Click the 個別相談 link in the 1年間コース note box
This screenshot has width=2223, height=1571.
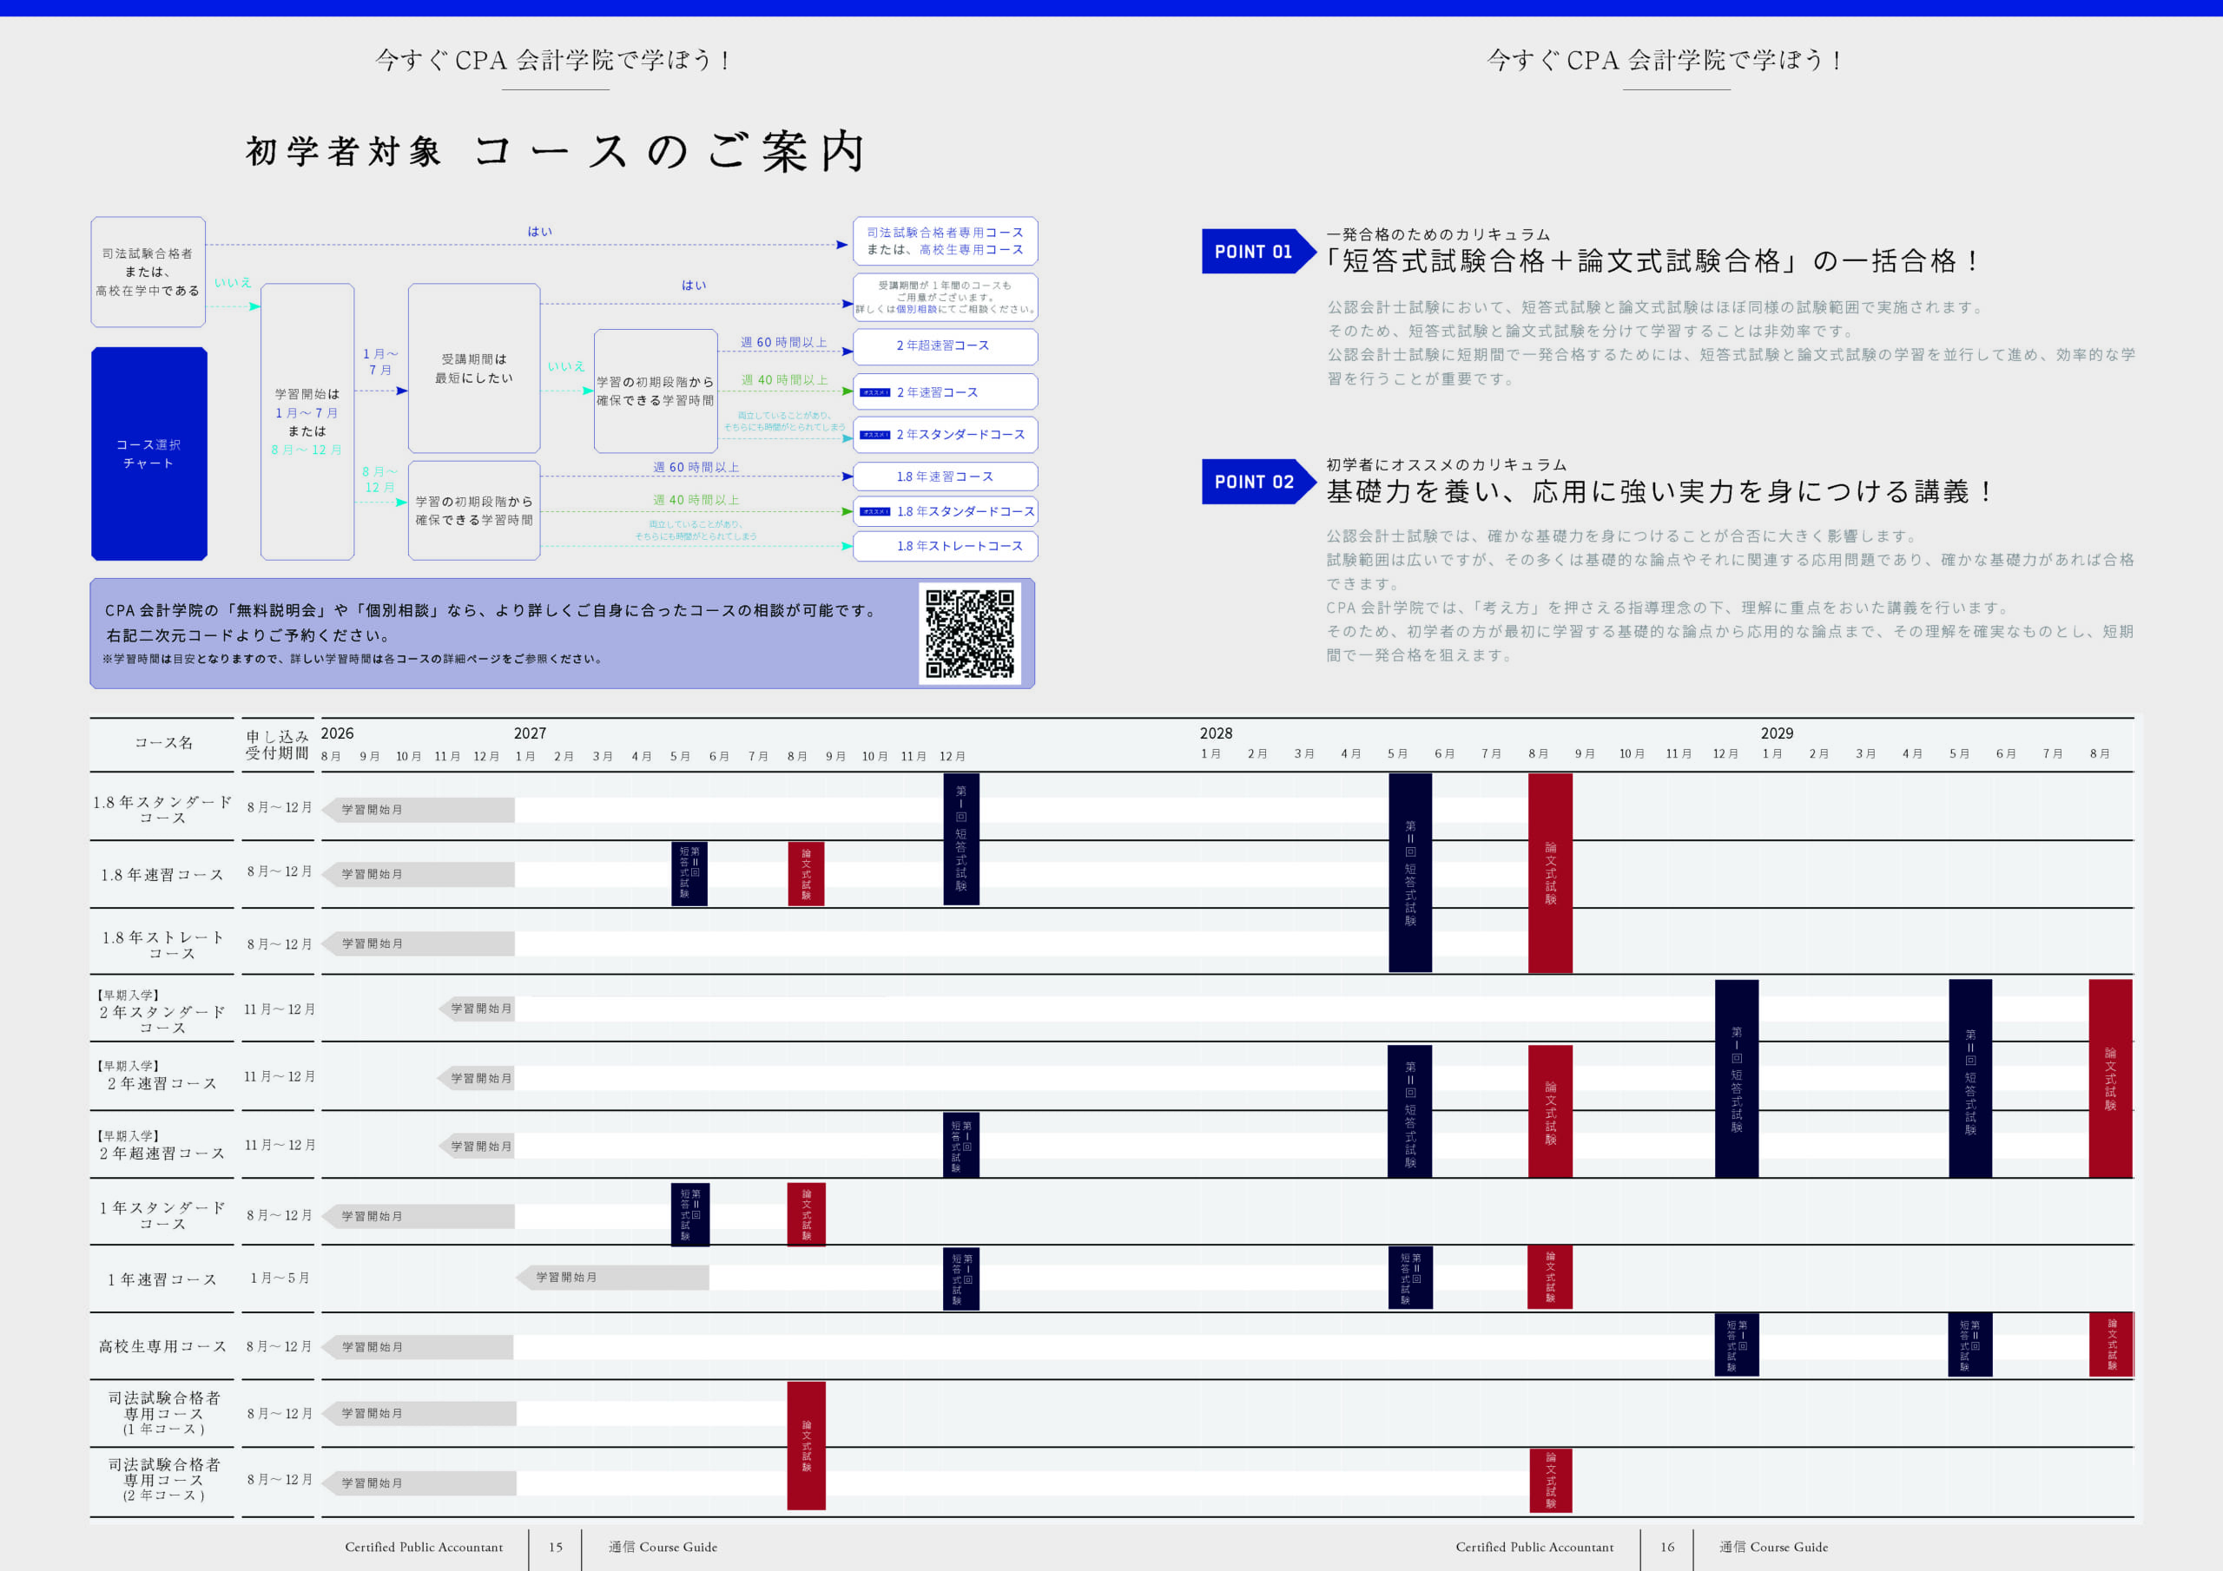(916, 310)
